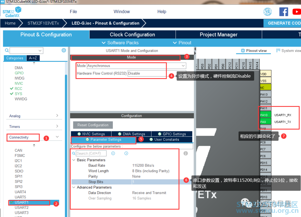Click the System view grid icon
The image size is (301, 217).
(278, 50)
